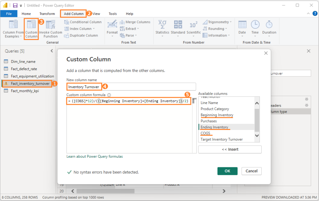Select the Dim_line_name query
Viewport: 319px width, 201px height.
click(x=23, y=61)
